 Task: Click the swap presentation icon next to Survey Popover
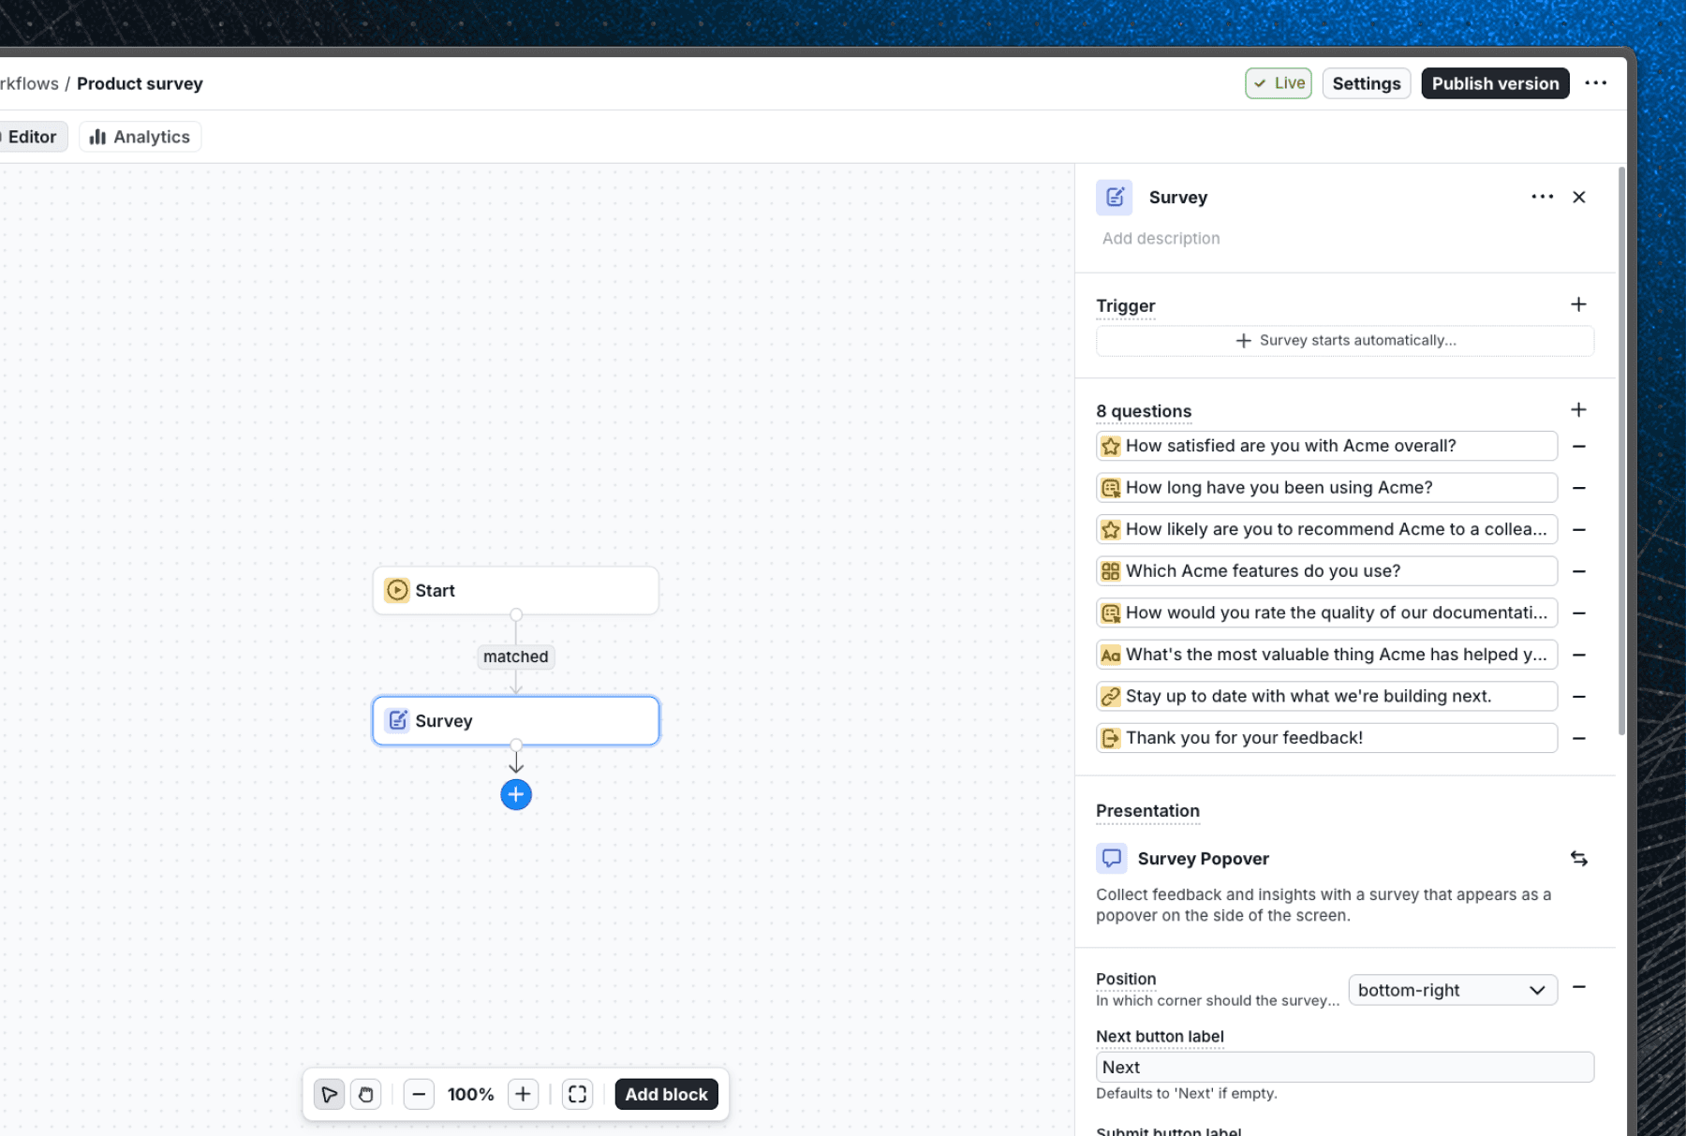[x=1579, y=858]
